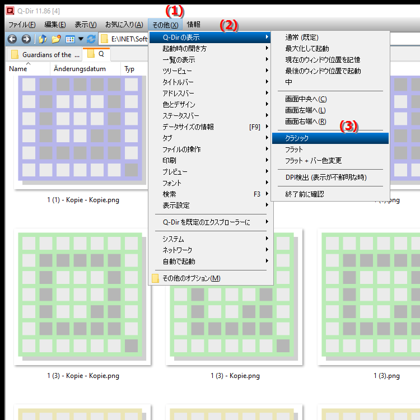This screenshot has width=420, height=420.
Task: Open the フォント submenu
Action: (x=210, y=183)
